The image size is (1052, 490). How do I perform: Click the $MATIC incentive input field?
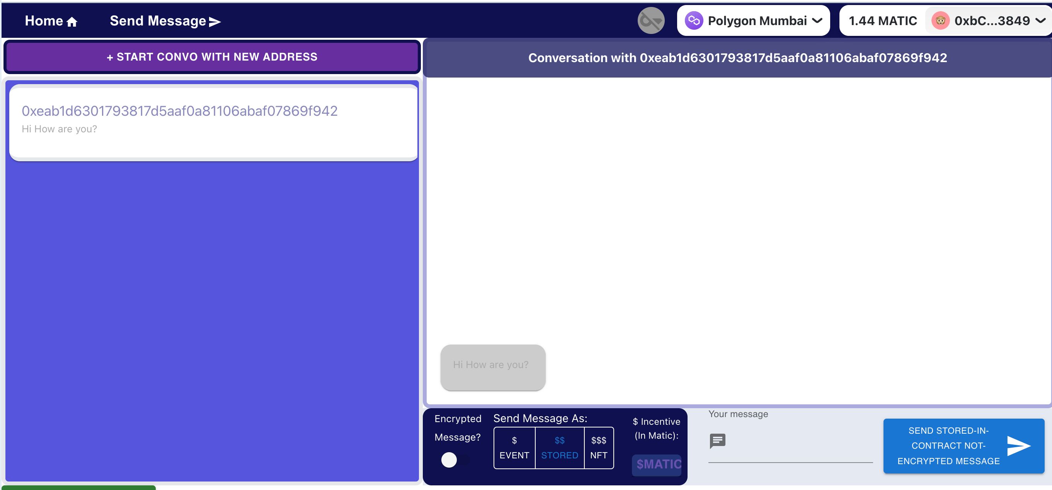[x=658, y=463]
